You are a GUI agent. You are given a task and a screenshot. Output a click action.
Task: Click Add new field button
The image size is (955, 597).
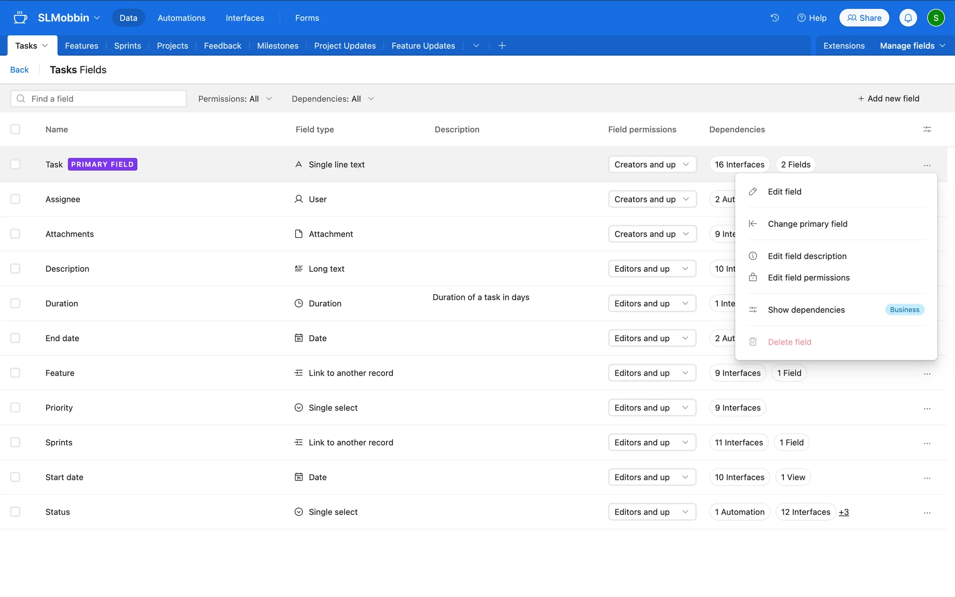[888, 99]
